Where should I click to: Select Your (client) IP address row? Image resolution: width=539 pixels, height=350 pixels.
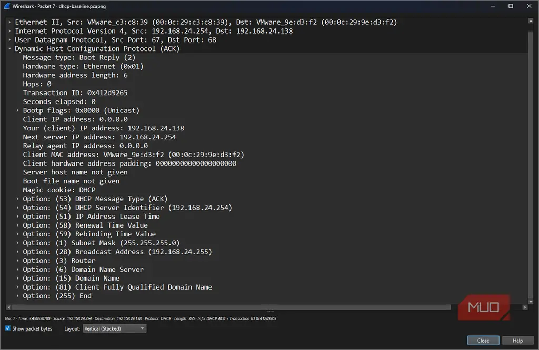pos(104,128)
